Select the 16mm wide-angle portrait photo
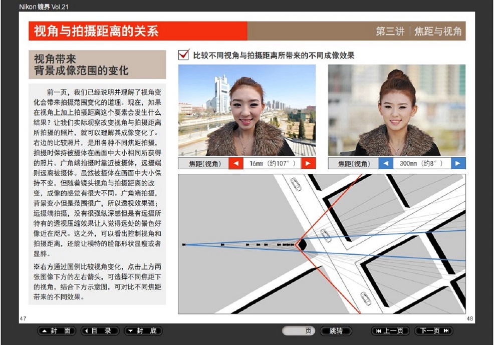 click(247, 110)
